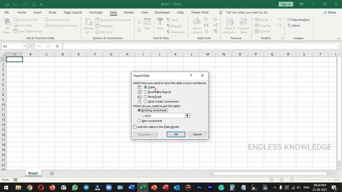Click From Text/CSV import
Viewport: 342px width, 192px height.
[26, 20]
